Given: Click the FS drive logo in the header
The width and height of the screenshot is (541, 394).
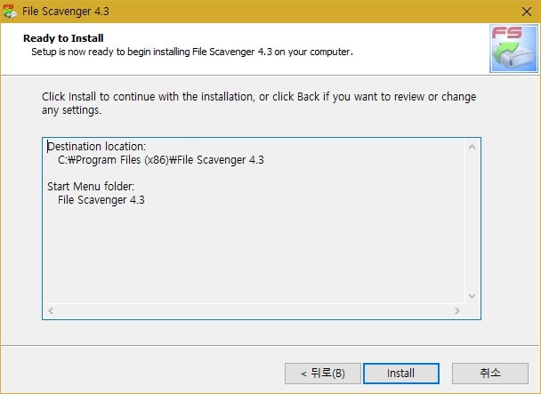Looking at the screenshot, I should coord(513,49).
